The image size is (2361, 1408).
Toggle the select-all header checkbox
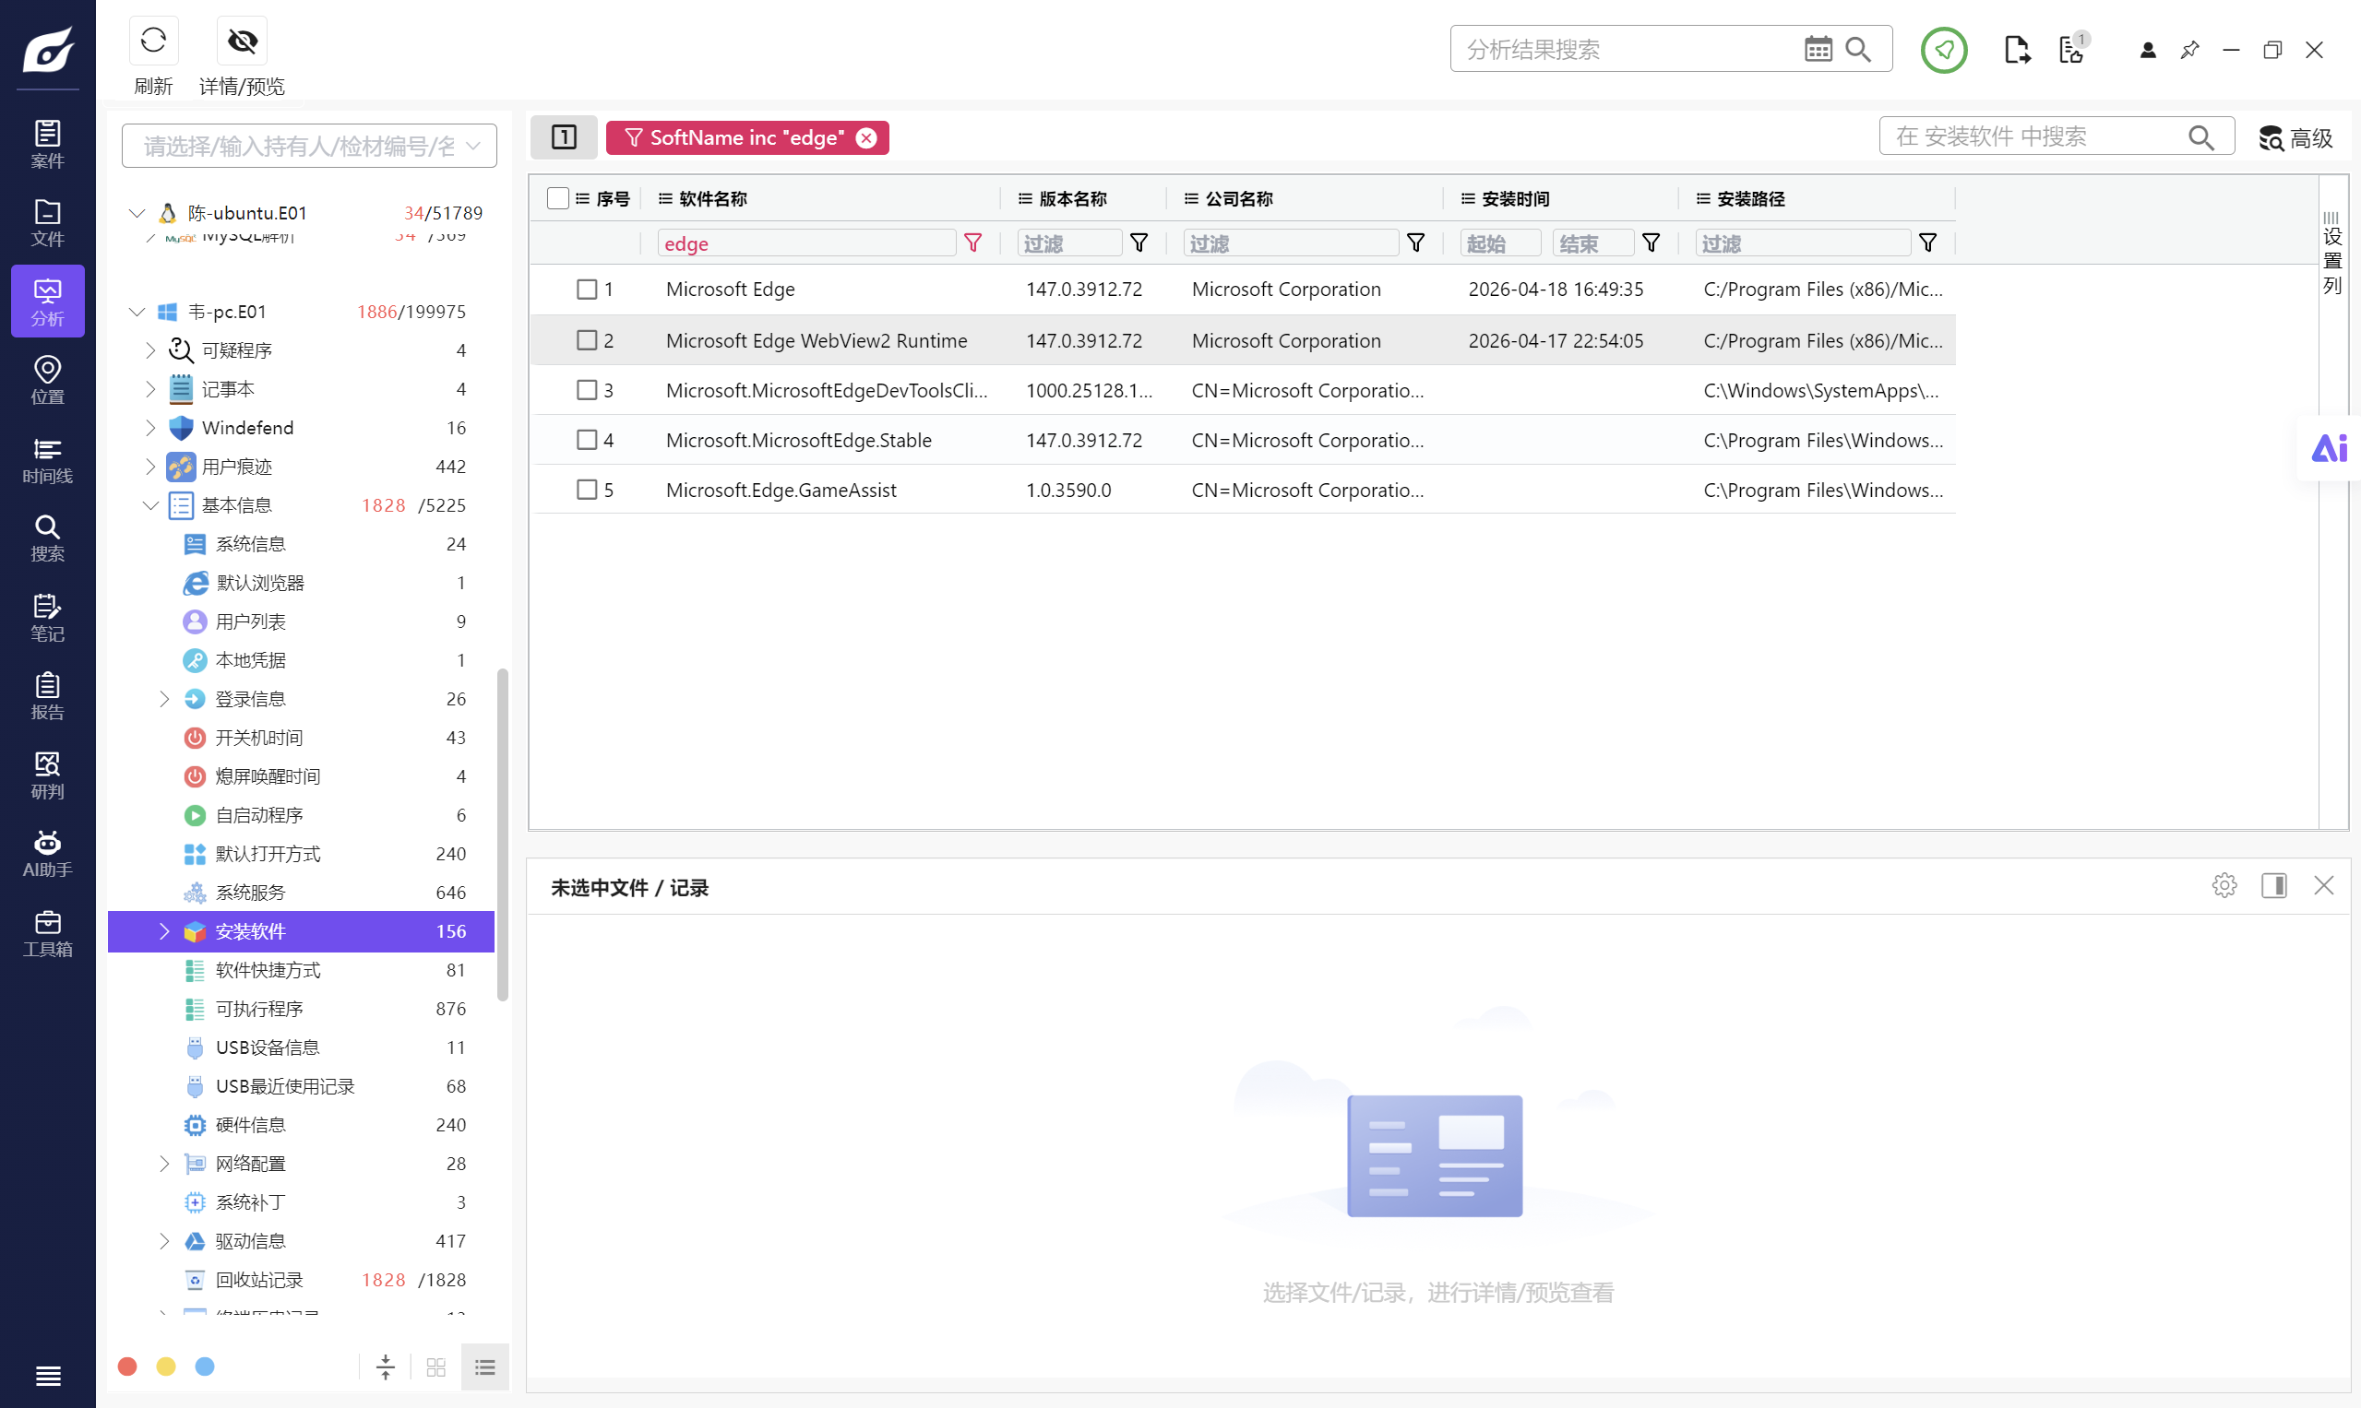click(558, 198)
